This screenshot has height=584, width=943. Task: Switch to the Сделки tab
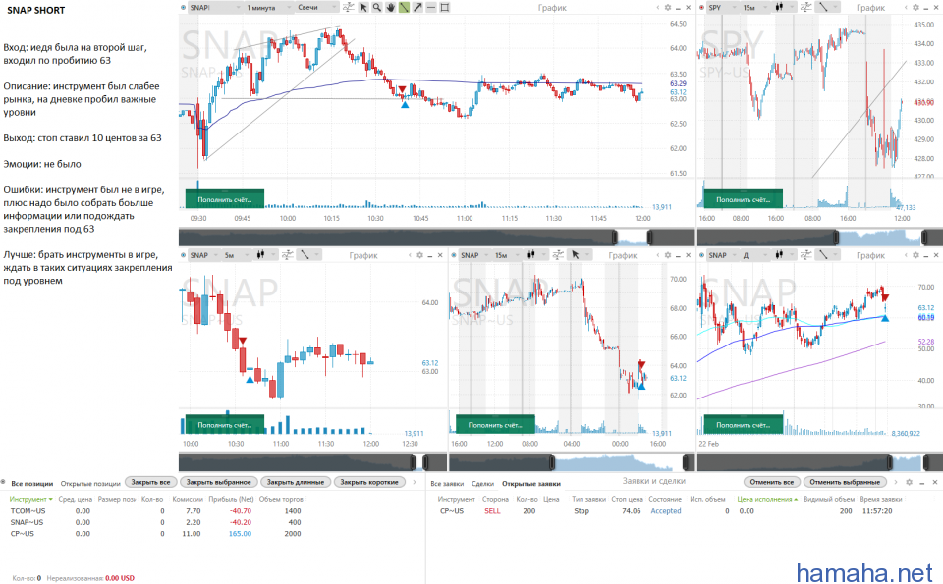click(x=483, y=483)
